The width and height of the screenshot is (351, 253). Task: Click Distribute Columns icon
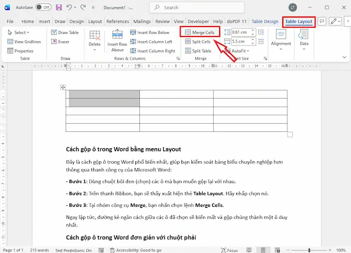pyautogui.click(x=261, y=42)
